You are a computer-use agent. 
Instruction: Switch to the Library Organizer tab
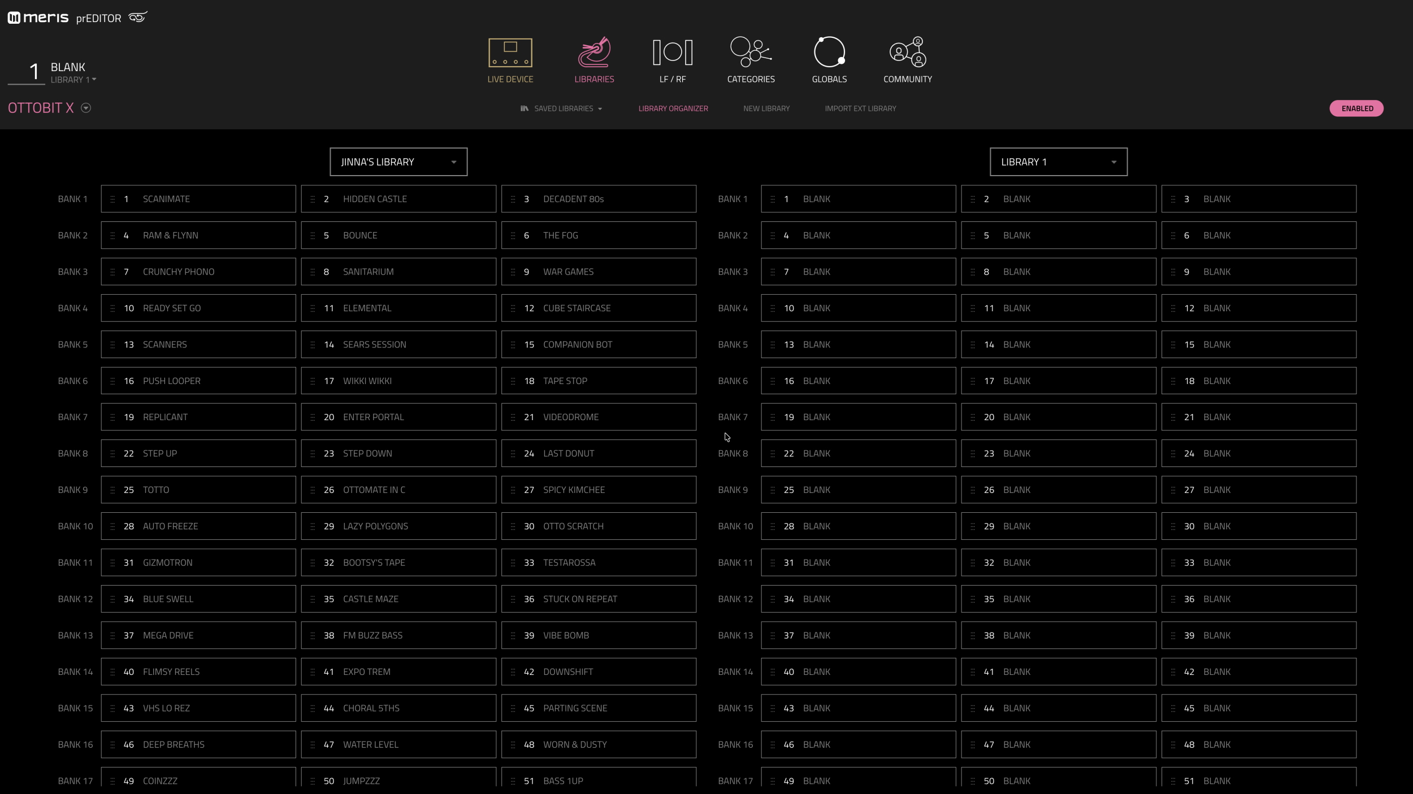(x=673, y=108)
